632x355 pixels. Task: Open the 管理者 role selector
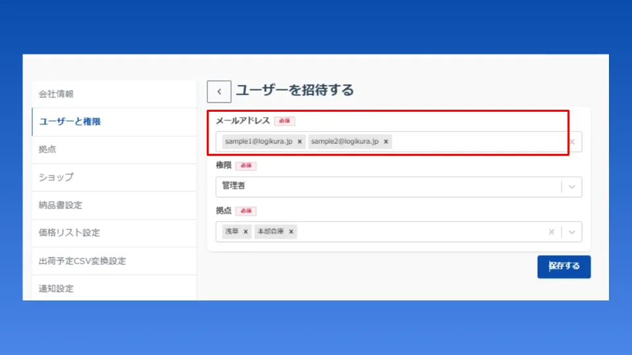[x=399, y=187]
